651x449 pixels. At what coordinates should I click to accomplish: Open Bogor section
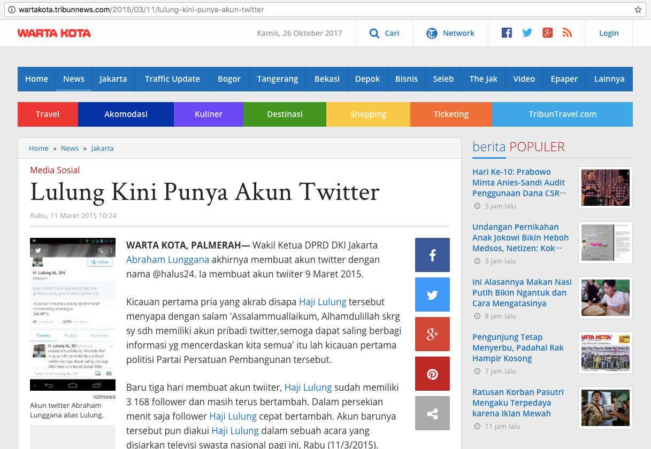pos(229,79)
